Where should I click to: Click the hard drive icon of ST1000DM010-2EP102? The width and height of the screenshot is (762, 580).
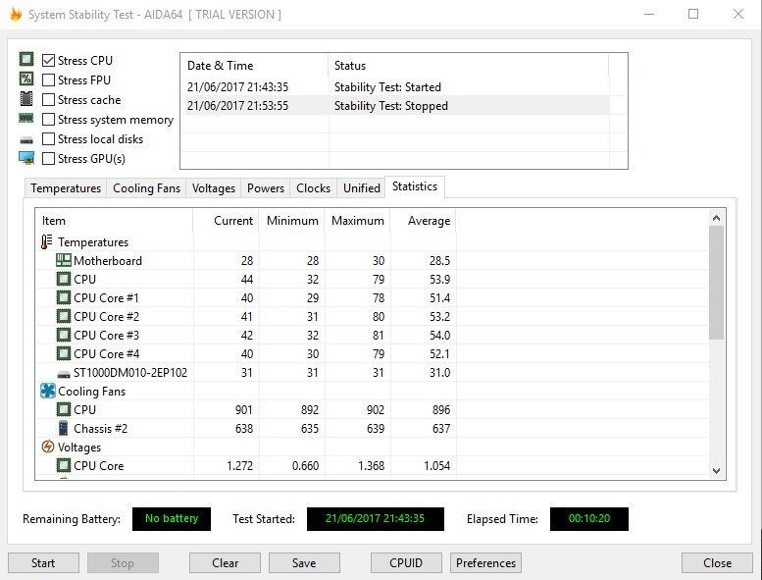pos(63,374)
